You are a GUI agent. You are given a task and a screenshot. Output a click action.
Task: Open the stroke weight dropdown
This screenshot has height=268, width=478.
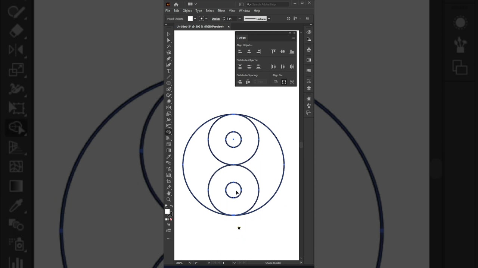coord(239,19)
